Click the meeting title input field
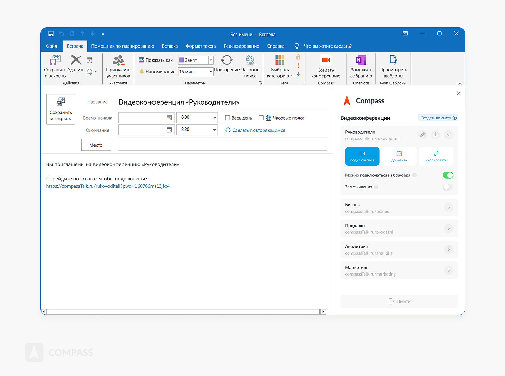 coord(222,102)
